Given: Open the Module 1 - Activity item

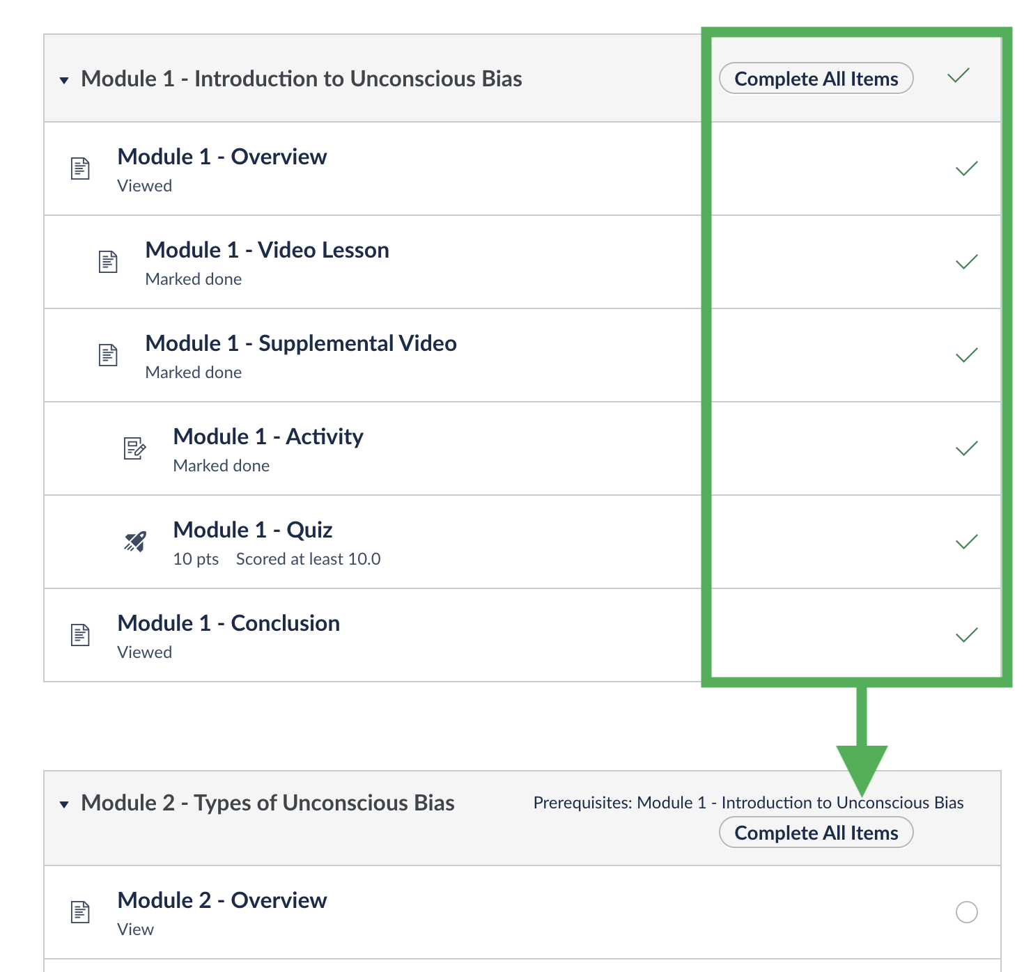Looking at the screenshot, I should click(x=268, y=437).
